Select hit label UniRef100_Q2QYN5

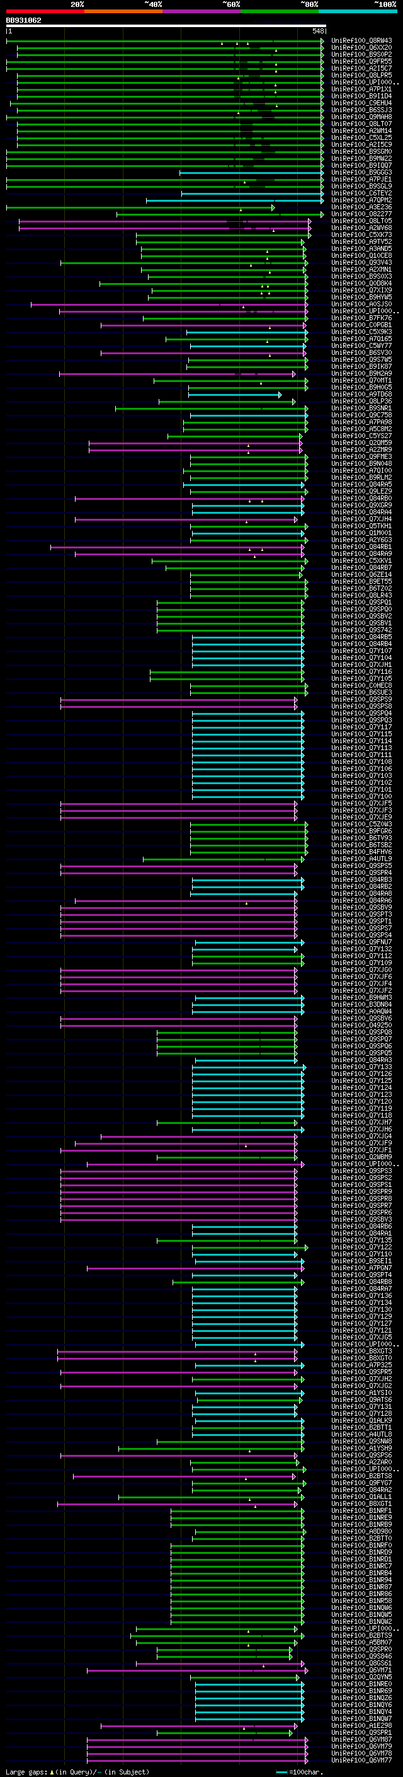point(361,1677)
